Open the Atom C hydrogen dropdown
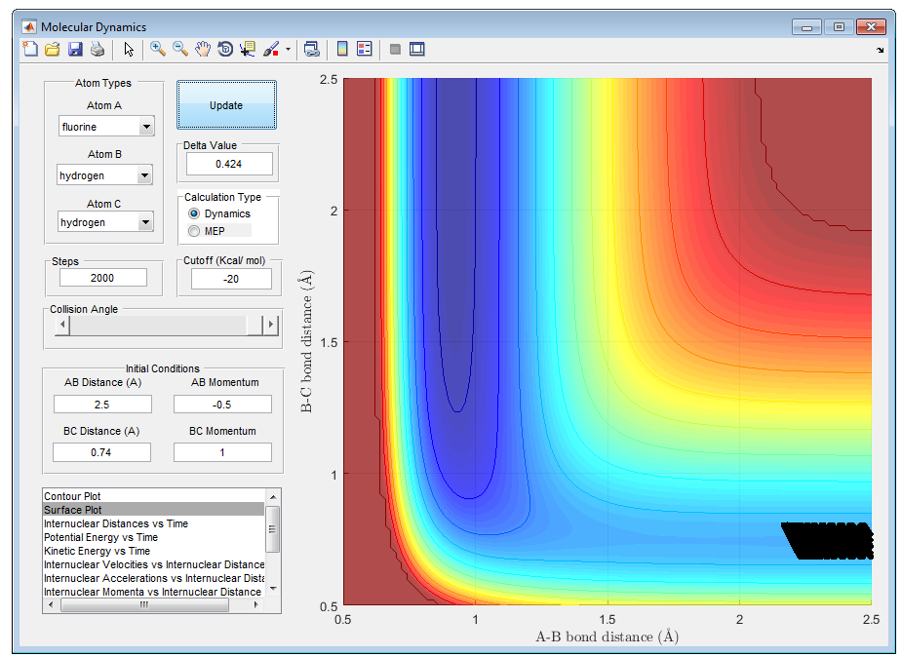 [145, 222]
